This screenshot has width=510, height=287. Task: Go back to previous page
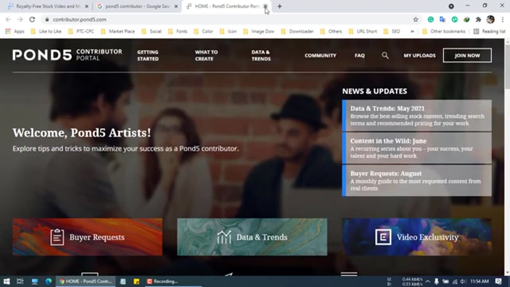tap(8, 19)
